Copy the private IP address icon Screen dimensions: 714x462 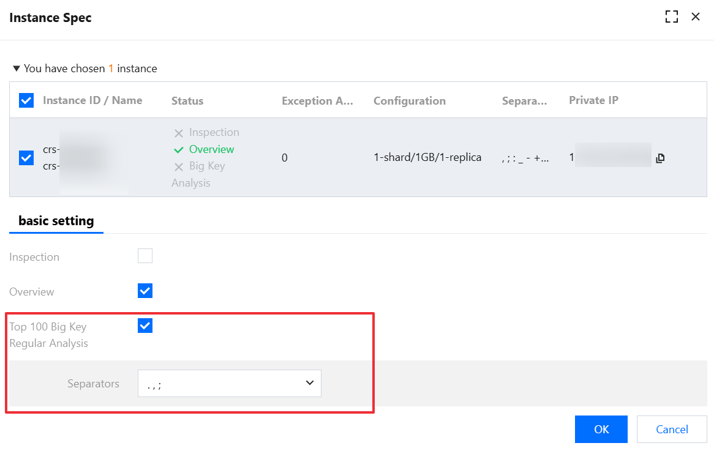click(660, 158)
